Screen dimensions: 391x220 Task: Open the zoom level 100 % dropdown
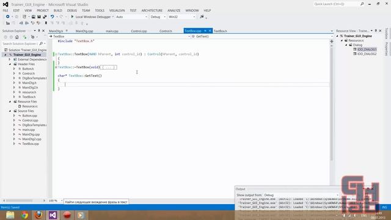pos(61,200)
